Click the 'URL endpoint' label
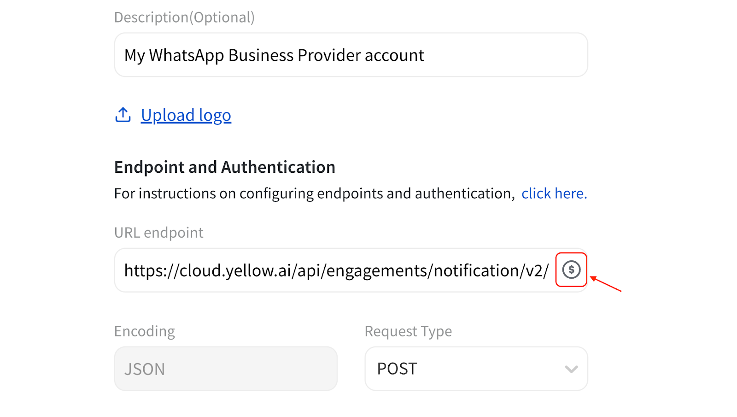This screenshot has height=417, width=737. pos(158,233)
